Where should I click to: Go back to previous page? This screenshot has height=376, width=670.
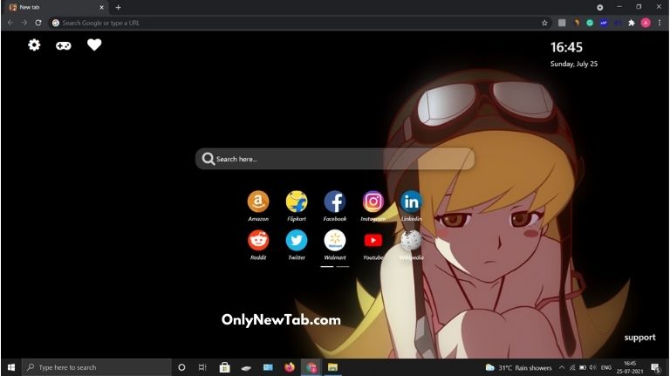click(x=10, y=23)
